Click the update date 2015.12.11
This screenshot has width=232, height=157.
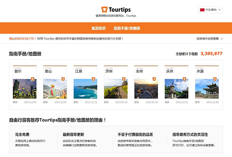click(x=91, y=102)
